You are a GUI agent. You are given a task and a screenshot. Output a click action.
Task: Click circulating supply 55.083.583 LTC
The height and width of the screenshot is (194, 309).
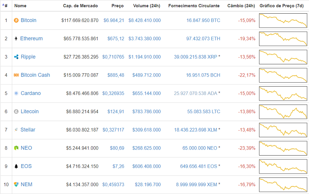tap(204, 112)
